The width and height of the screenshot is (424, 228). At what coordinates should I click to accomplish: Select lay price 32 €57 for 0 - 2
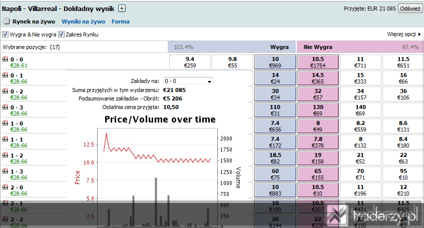click(x=318, y=94)
